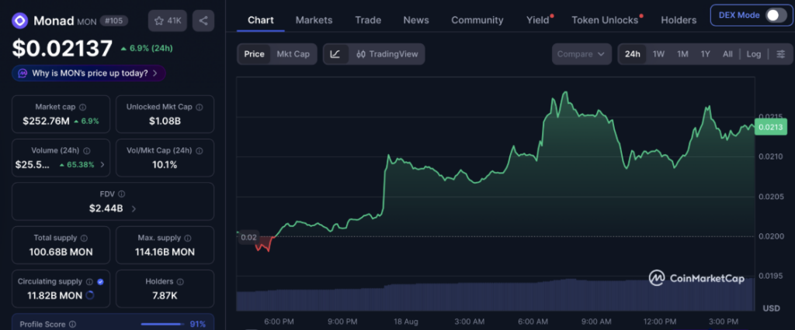Open the Community tab

(477, 20)
